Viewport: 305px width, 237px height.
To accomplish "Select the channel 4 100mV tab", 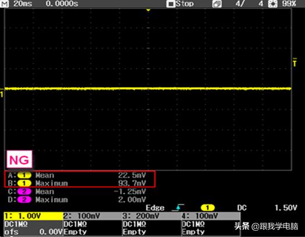I will (x=211, y=216).
